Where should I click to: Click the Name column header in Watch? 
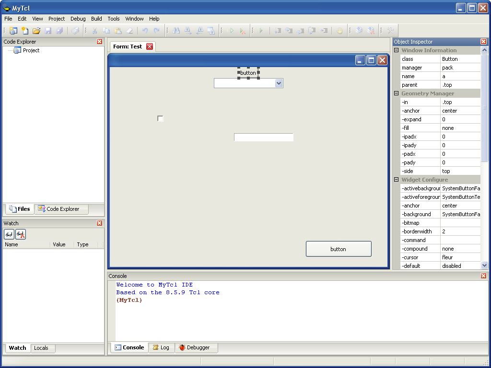(x=26, y=244)
